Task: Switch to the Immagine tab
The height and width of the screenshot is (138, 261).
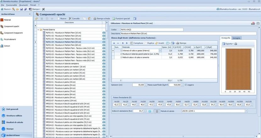Action: point(236,38)
